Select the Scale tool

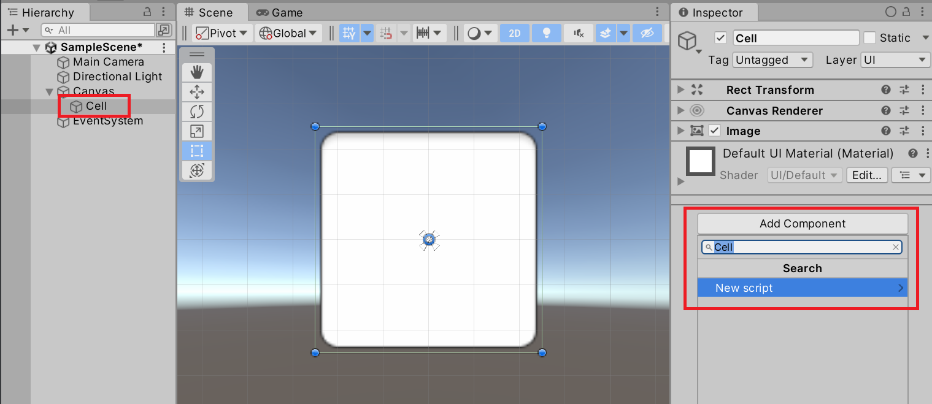coord(197,131)
